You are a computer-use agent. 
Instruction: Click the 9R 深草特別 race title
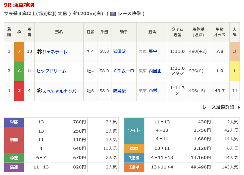pyautogui.click(x=19, y=5)
